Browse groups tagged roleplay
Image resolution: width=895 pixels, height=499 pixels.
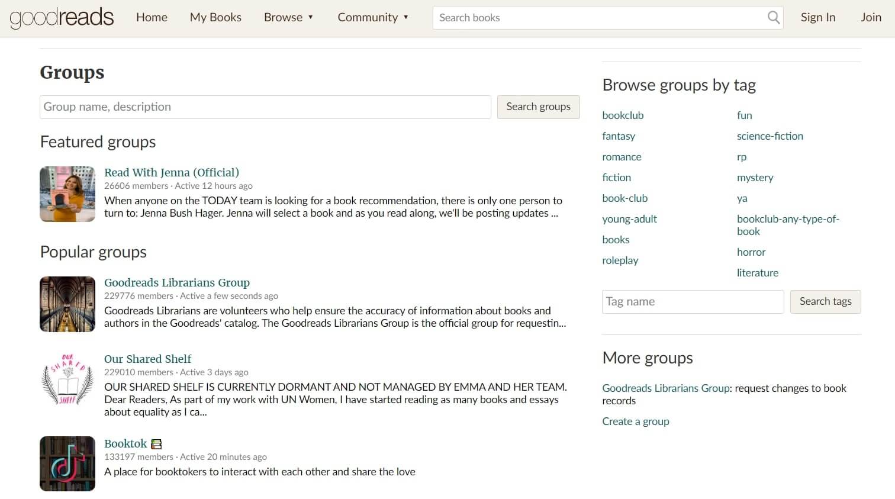pos(620,260)
